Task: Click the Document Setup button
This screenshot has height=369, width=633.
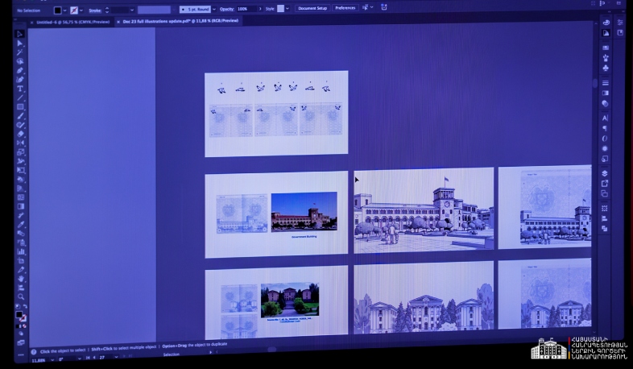Action: (x=312, y=8)
